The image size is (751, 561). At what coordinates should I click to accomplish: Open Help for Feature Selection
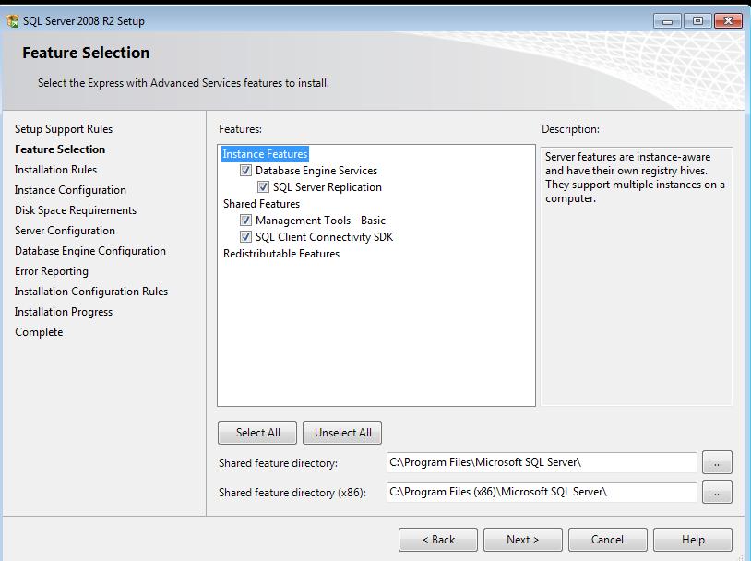(x=693, y=540)
